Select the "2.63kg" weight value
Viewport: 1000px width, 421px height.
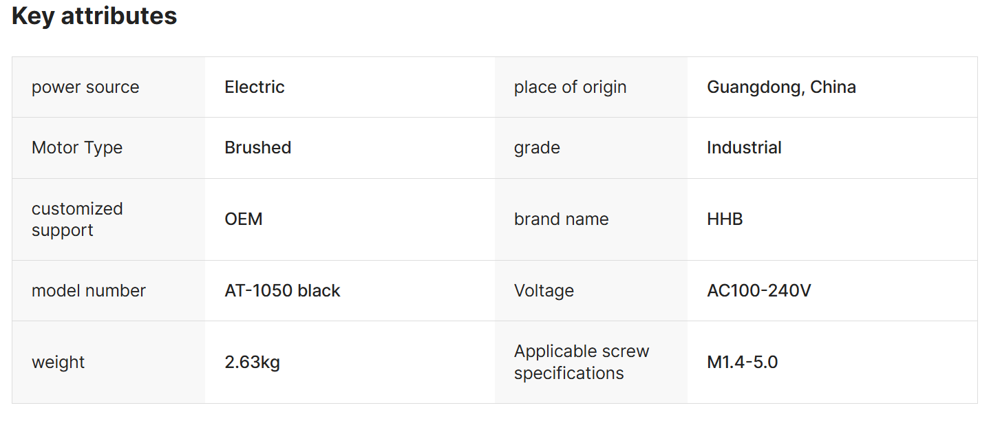[x=252, y=363]
